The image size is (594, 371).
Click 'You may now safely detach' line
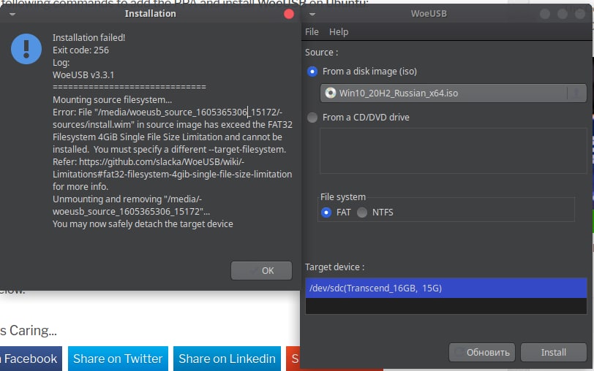click(x=143, y=224)
